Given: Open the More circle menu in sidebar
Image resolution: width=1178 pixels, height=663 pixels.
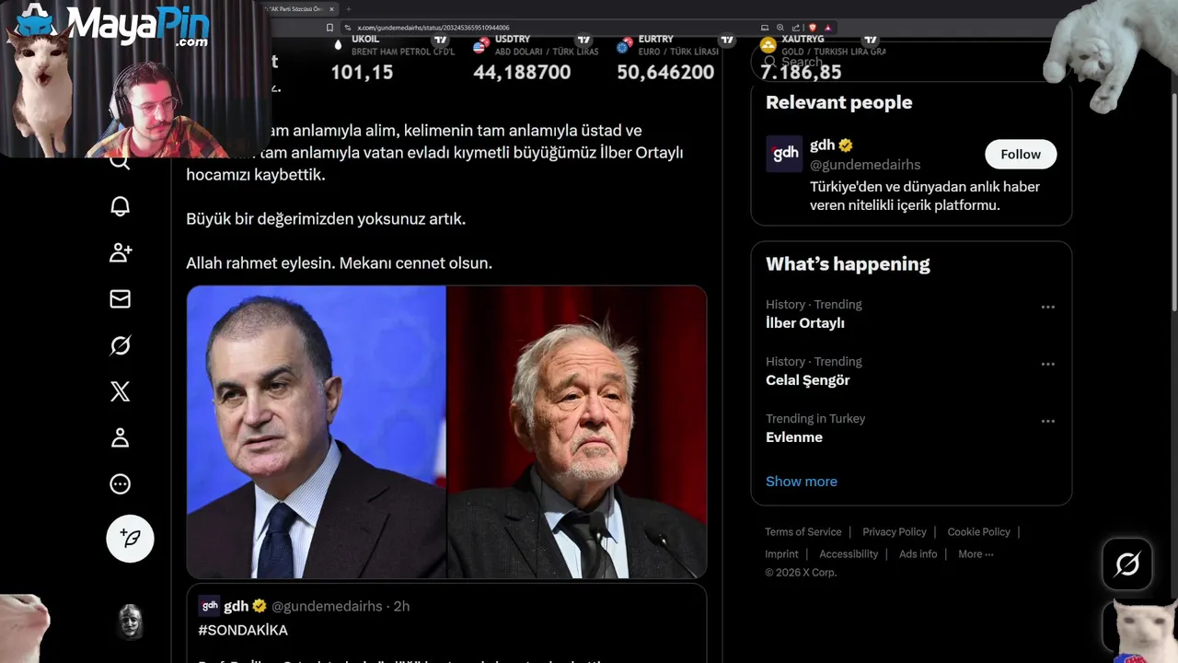Looking at the screenshot, I should tap(120, 483).
